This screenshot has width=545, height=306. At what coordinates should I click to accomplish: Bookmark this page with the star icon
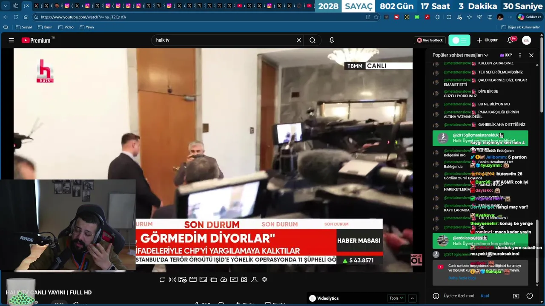click(x=376, y=17)
